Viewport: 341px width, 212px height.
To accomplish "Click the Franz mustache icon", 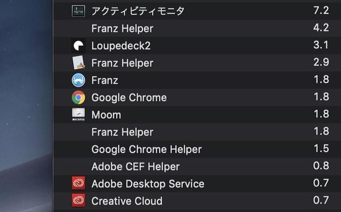I will 78,80.
